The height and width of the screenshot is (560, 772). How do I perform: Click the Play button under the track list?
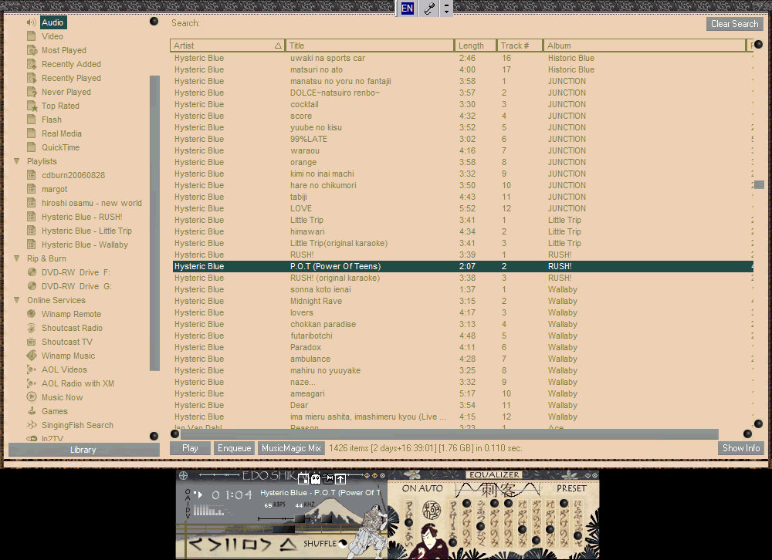[190, 448]
